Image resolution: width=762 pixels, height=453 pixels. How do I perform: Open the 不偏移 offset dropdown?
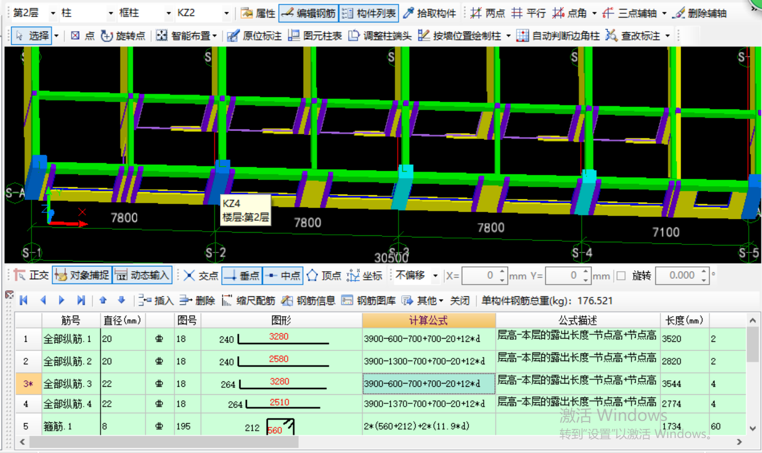click(435, 276)
